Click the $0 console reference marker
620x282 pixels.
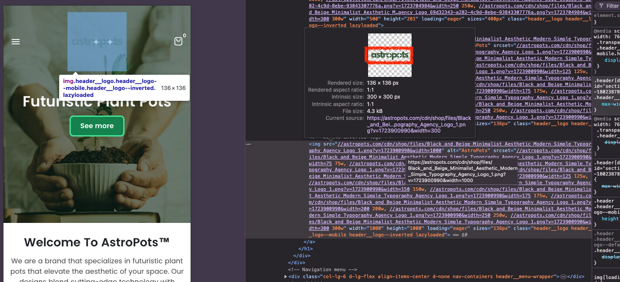pos(464,235)
